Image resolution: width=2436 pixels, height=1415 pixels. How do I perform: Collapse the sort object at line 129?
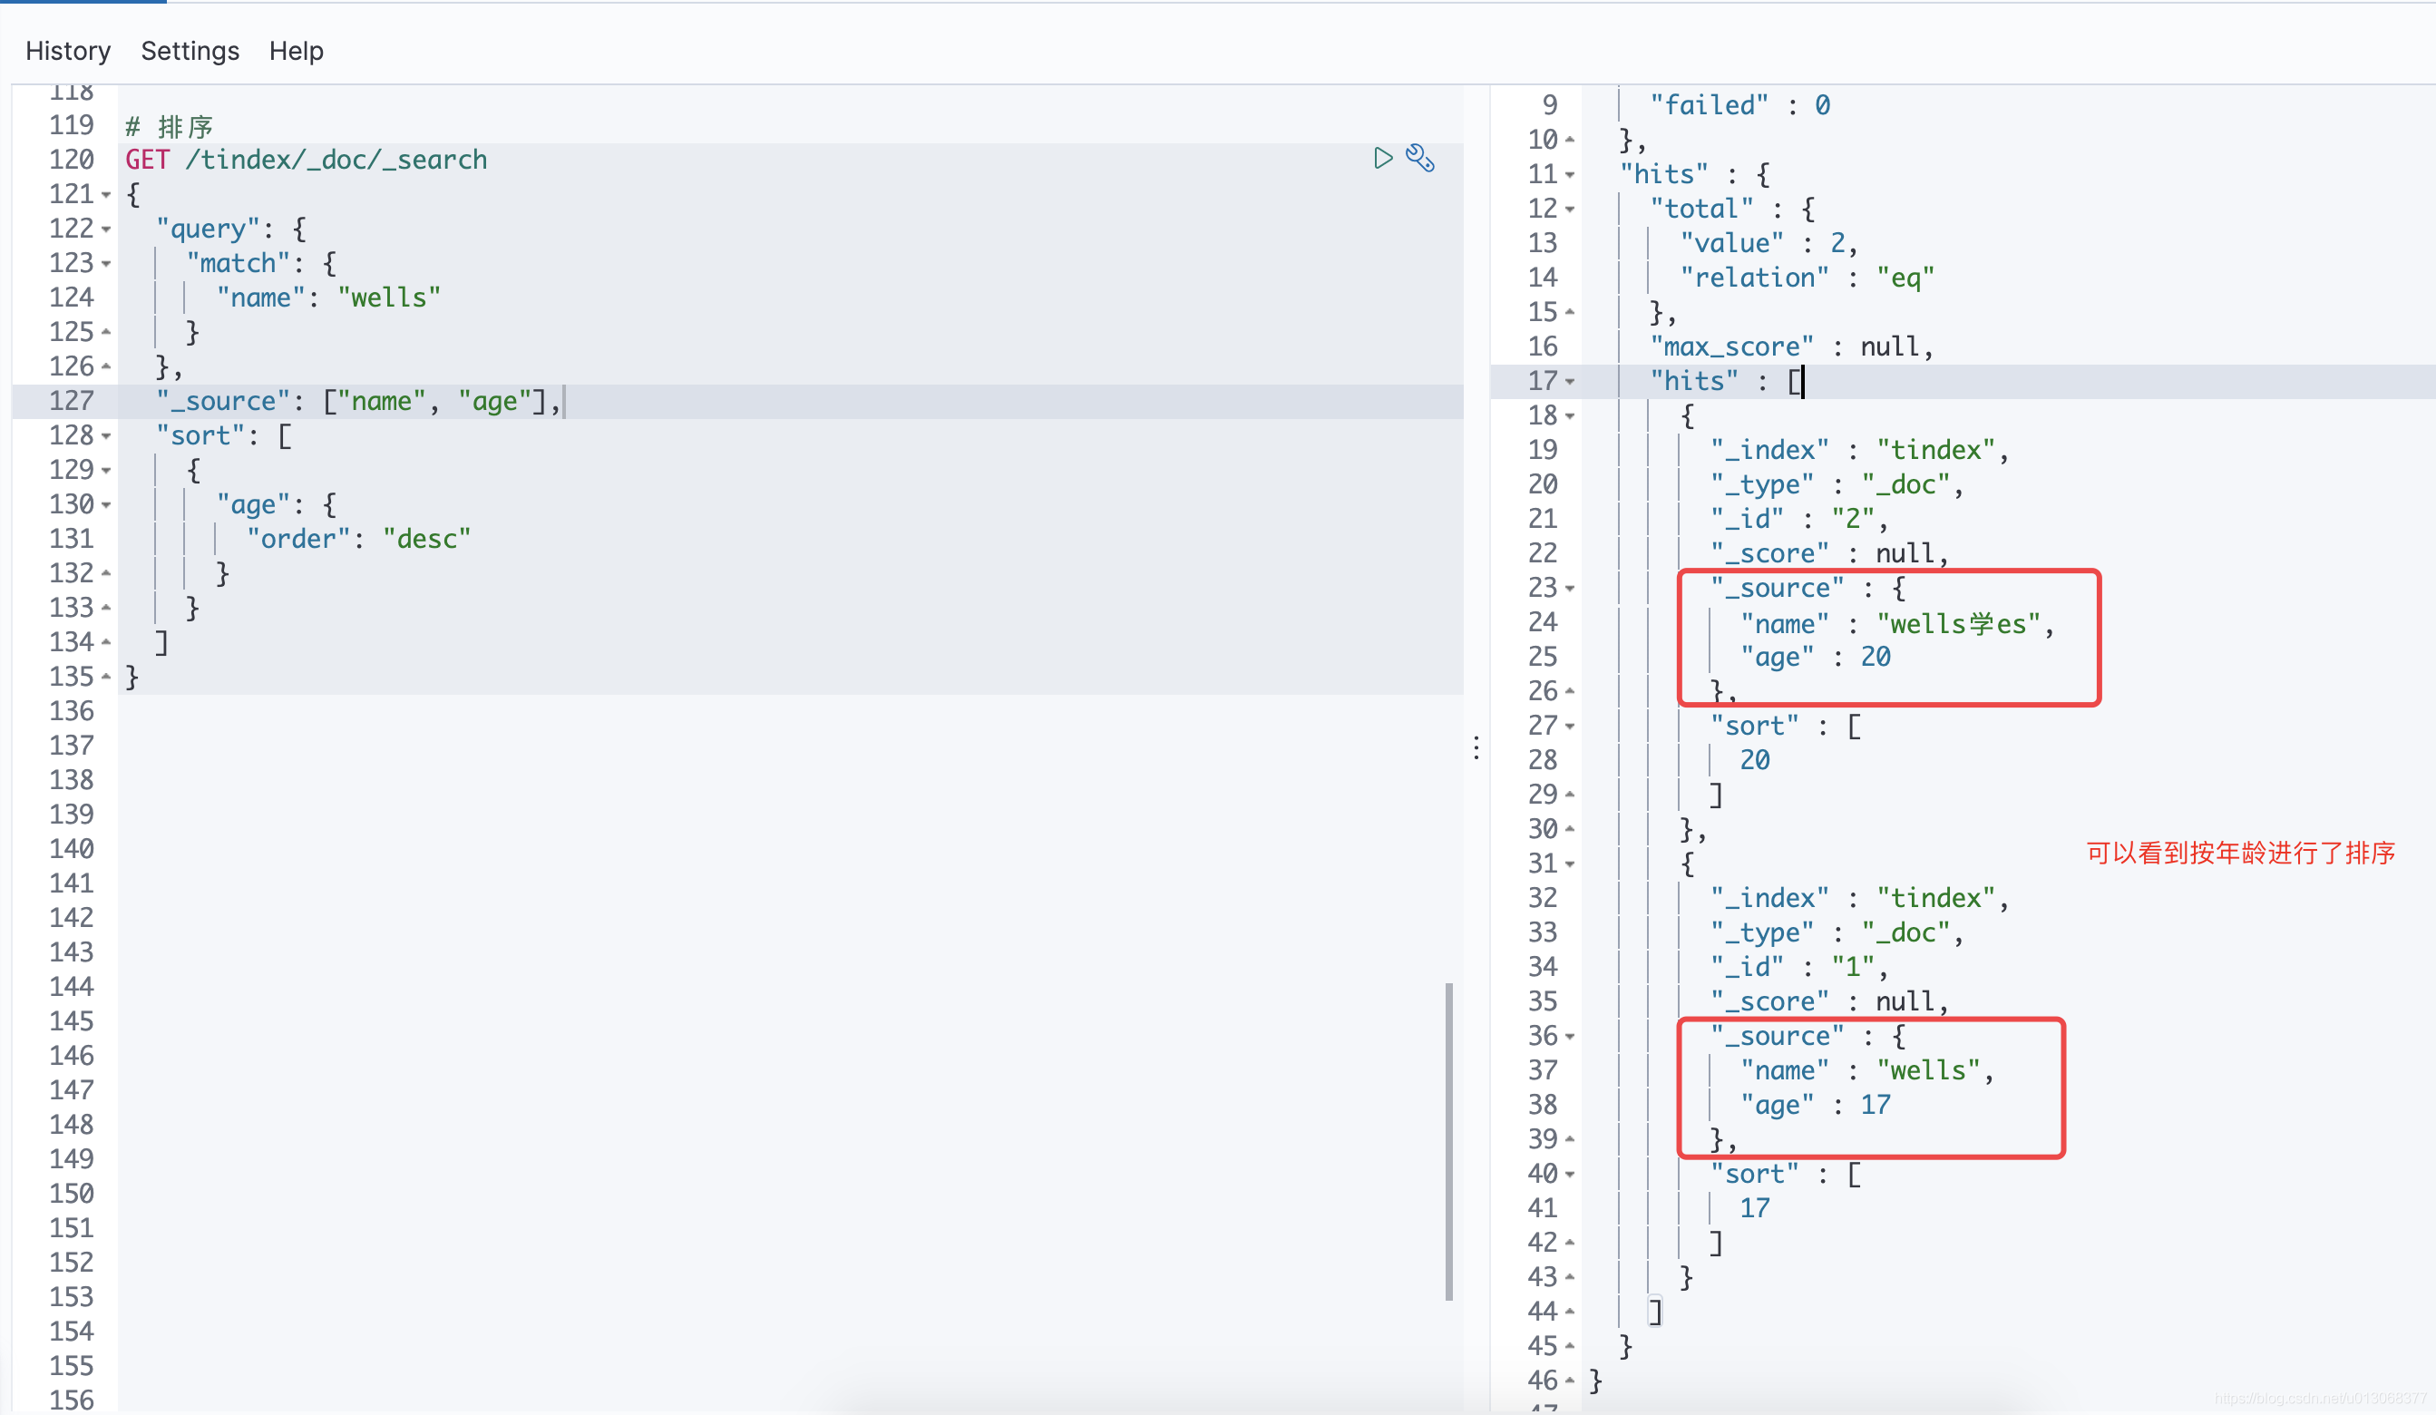point(106,470)
